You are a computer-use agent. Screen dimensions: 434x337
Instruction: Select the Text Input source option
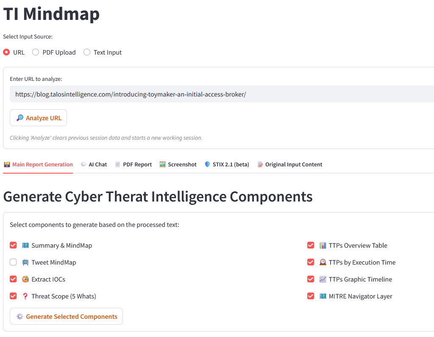point(87,52)
